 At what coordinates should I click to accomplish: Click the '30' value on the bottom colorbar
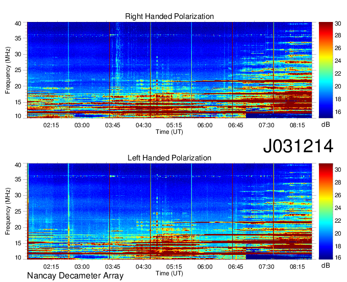click(x=338, y=170)
